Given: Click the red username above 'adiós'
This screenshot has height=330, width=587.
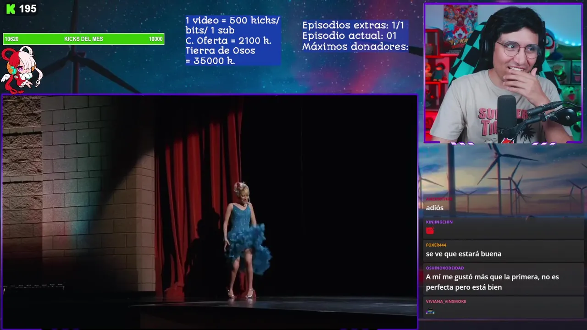Looking at the screenshot, I should 439,199.
